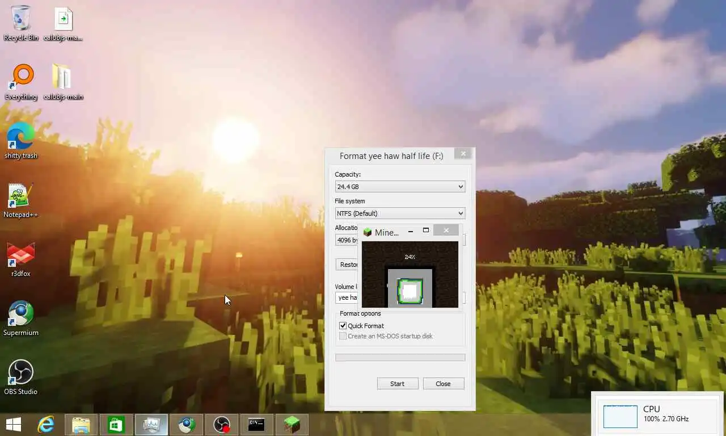Click the 24% loading text in Minecraft

410,257
